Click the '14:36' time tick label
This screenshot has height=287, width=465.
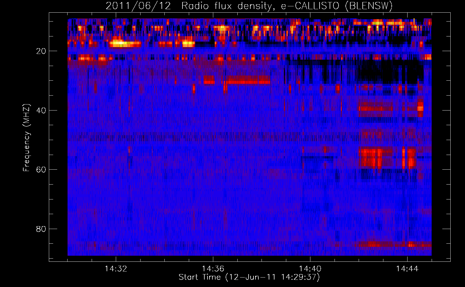click(213, 269)
